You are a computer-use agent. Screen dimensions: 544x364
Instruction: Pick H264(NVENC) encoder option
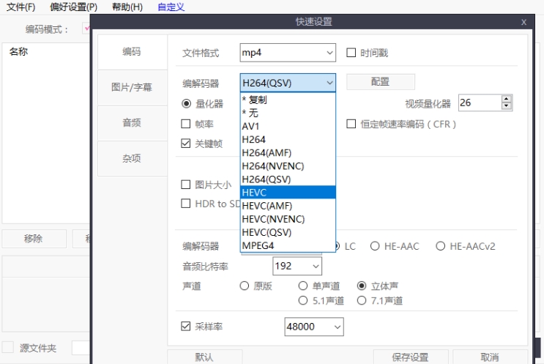pyautogui.click(x=287, y=166)
